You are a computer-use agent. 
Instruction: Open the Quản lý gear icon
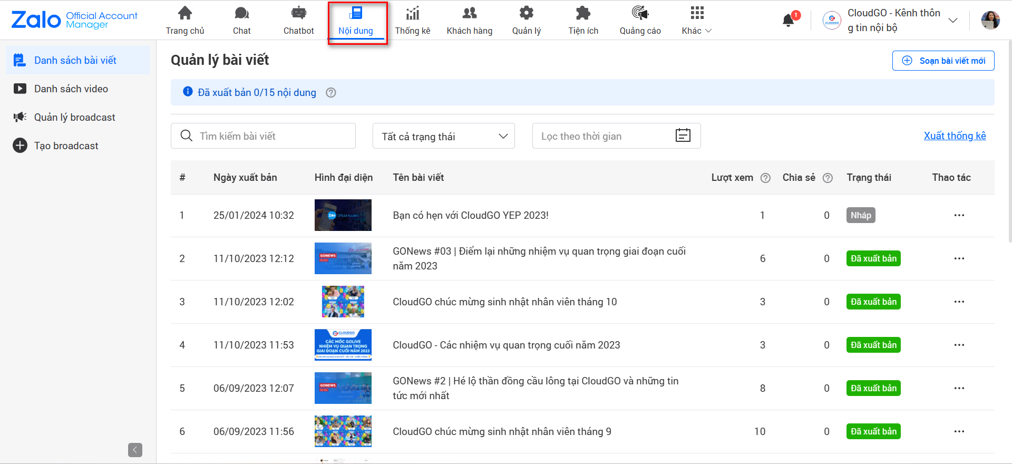[x=527, y=13]
